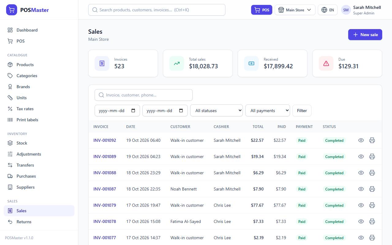
Task: View invoice INV-001087 with eye icon
Action: point(361,189)
